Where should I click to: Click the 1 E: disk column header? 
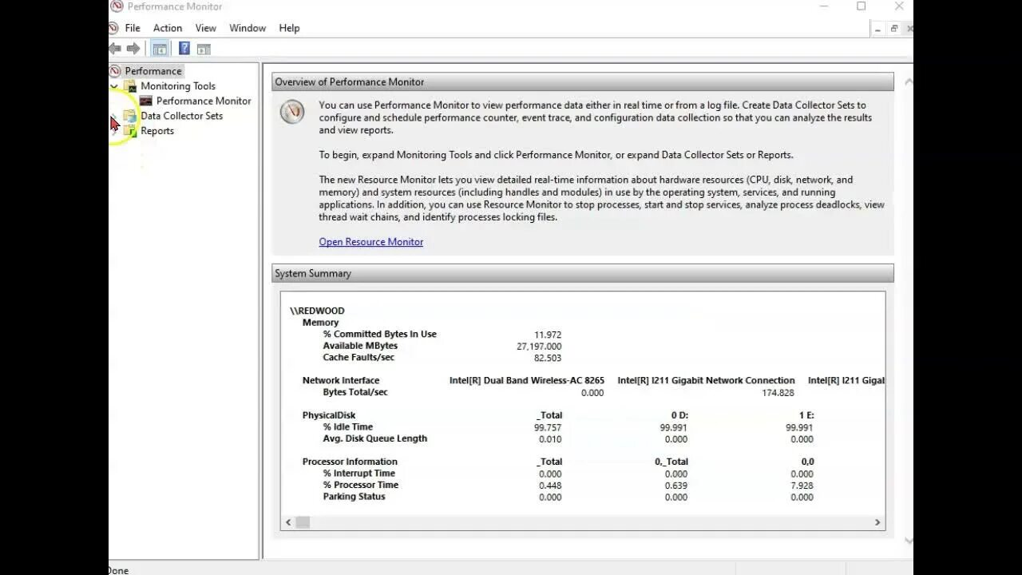point(806,415)
